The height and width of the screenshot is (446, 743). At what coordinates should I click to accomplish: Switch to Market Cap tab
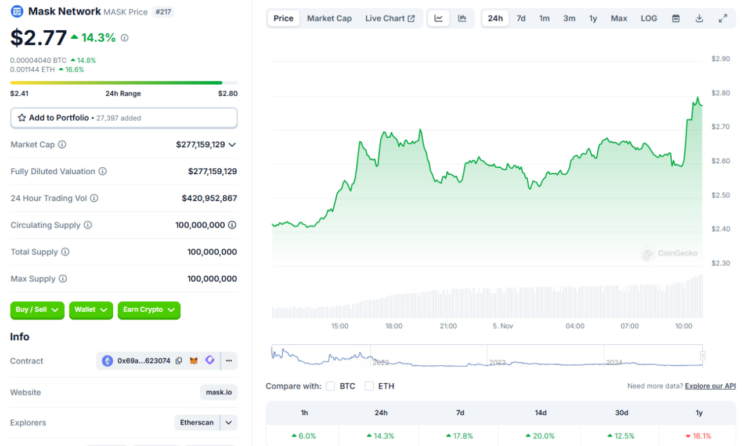tap(329, 18)
